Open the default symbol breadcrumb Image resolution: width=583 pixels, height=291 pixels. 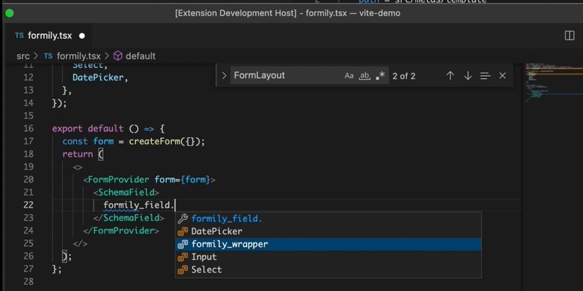(140, 56)
